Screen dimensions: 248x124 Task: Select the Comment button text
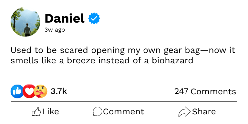tap(124, 112)
